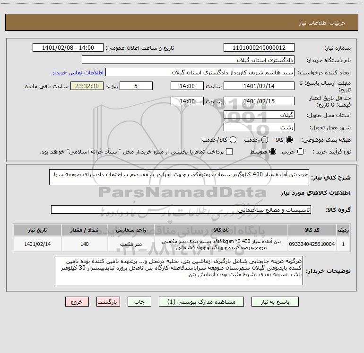Click the row number cell 1

click(x=343, y=244)
